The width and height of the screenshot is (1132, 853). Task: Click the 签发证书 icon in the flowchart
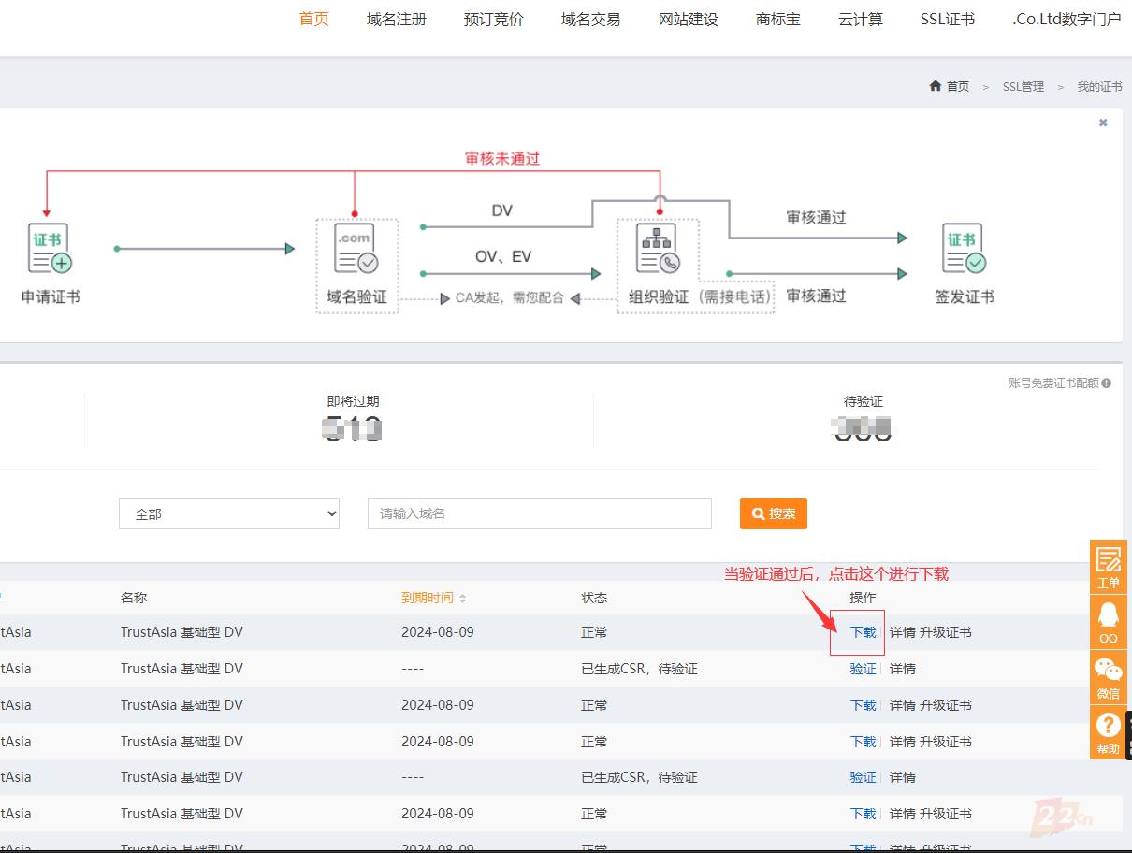(962, 248)
